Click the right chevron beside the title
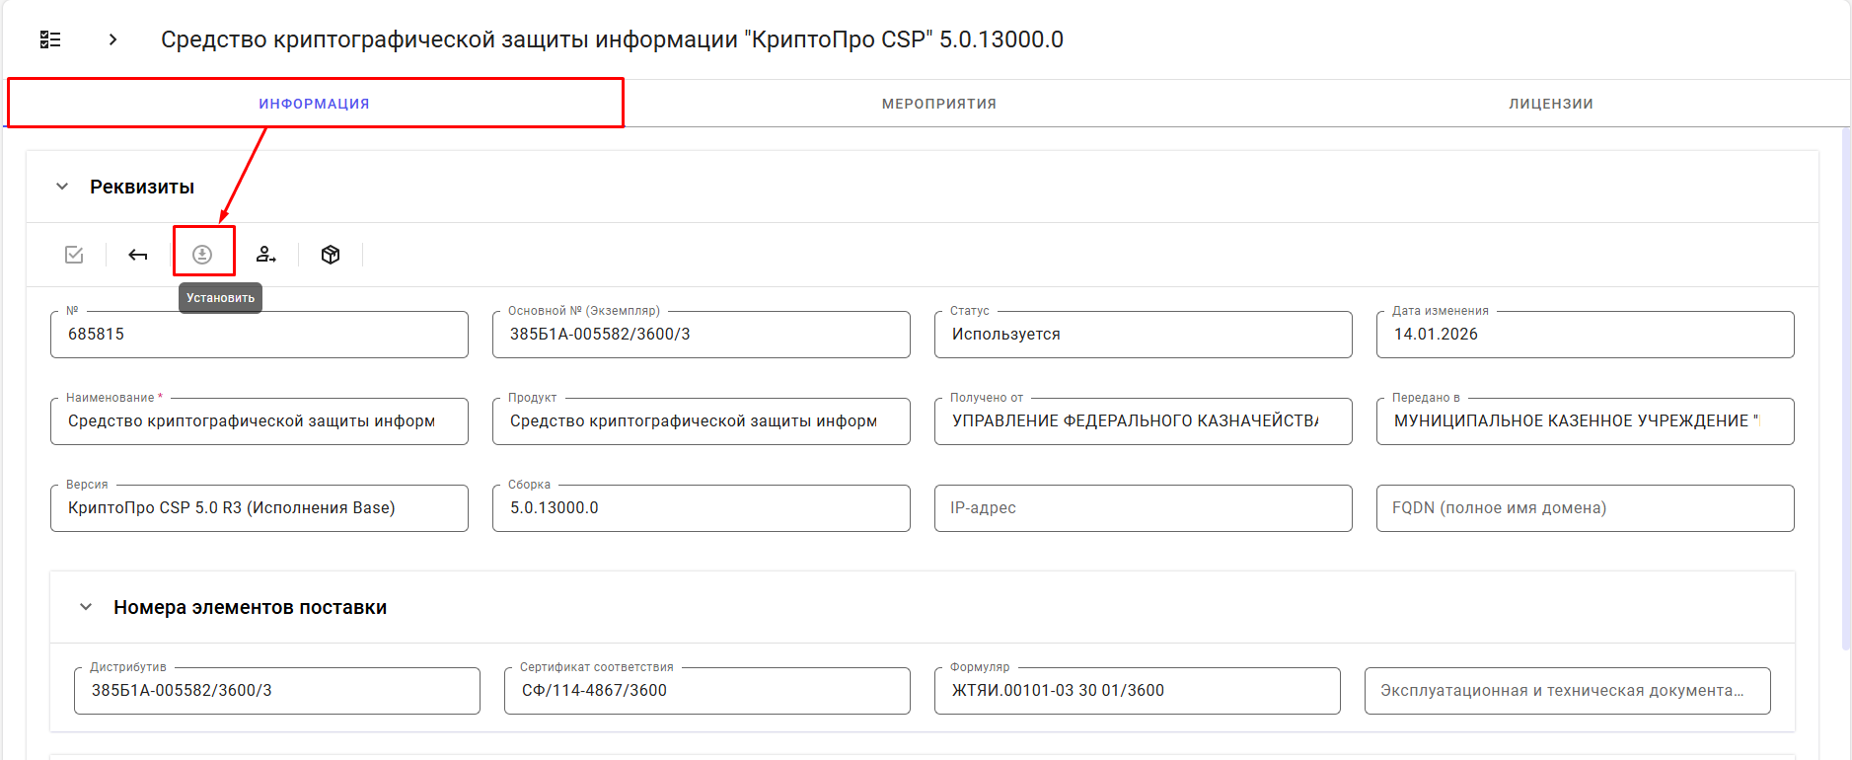1852x760 pixels. point(112,39)
